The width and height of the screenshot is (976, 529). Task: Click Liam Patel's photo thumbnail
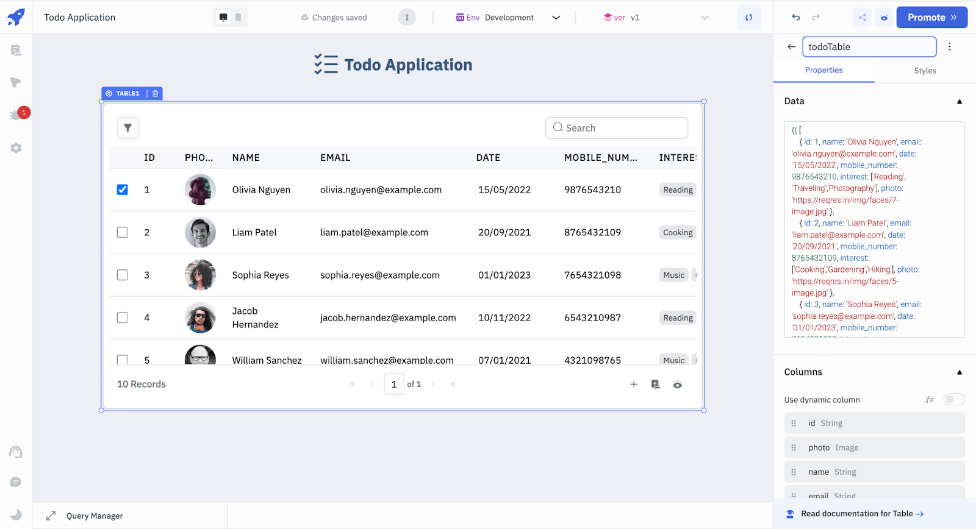[x=200, y=232]
